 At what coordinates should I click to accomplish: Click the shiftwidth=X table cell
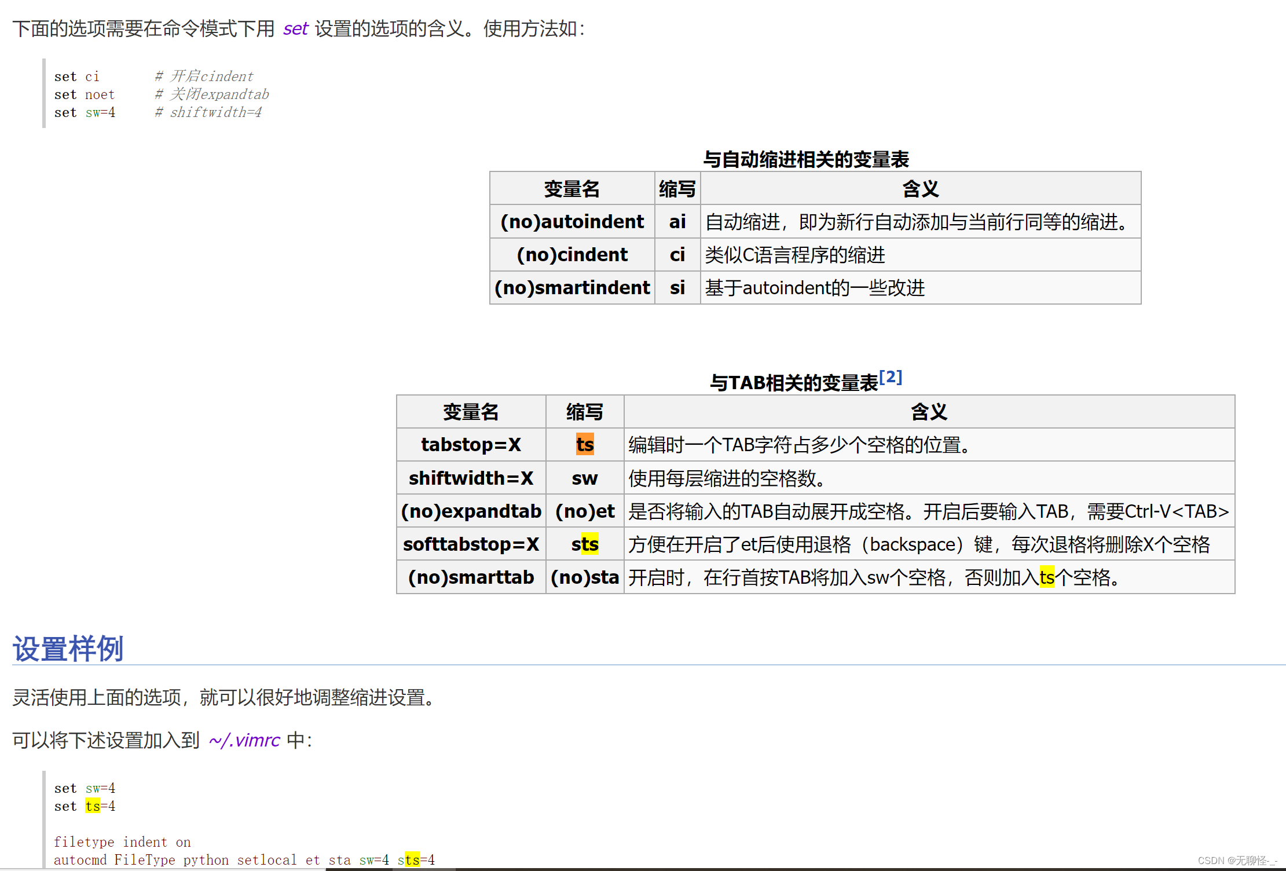point(470,478)
